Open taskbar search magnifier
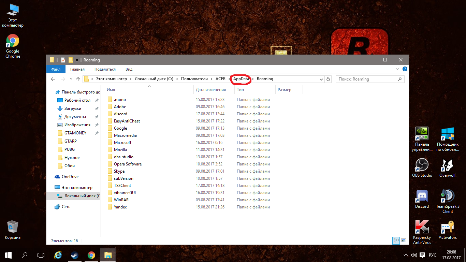Image resolution: width=466 pixels, height=262 pixels. click(25, 255)
